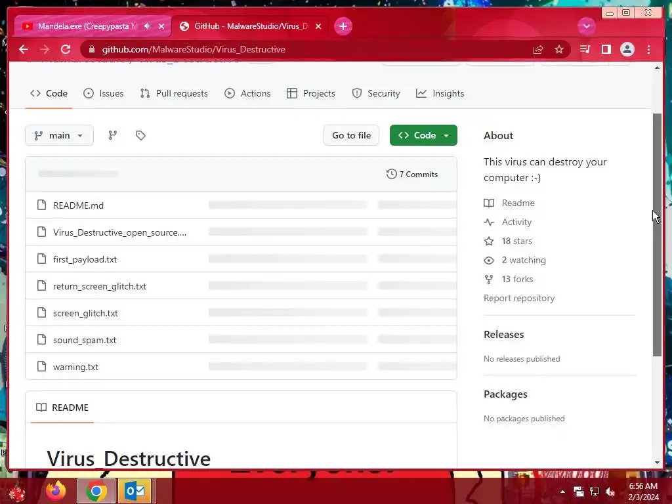Open warning.txt file

pyautogui.click(x=75, y=367)
